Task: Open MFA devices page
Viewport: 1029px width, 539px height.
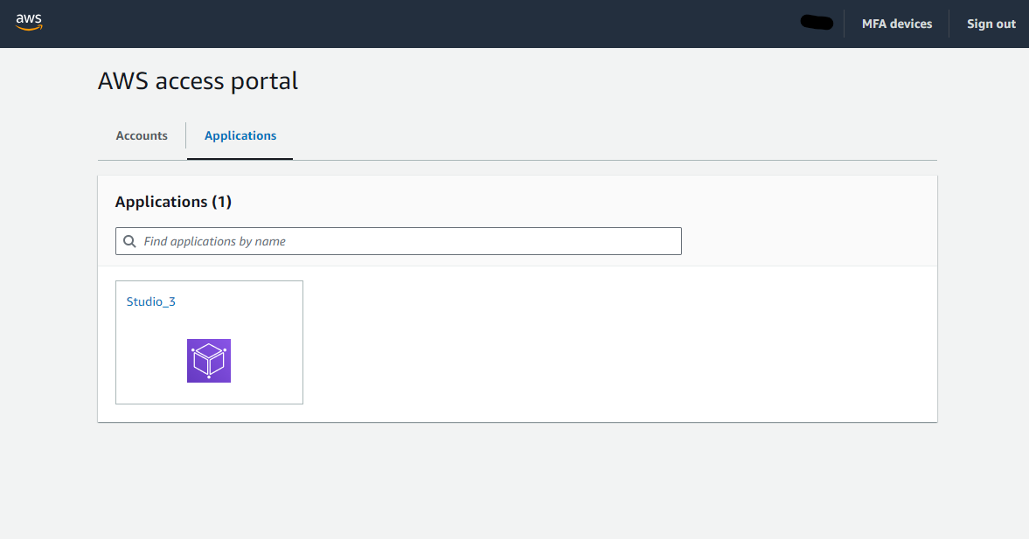Action: [x=896, y=24]
